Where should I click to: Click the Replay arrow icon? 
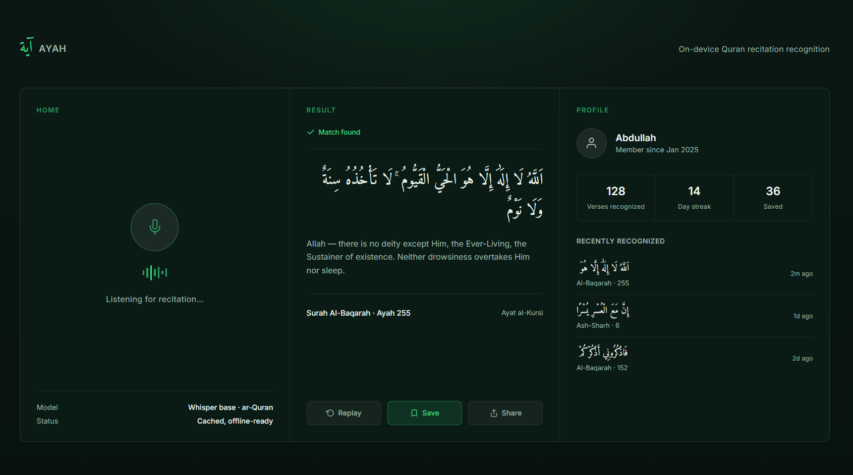[330, 413]
